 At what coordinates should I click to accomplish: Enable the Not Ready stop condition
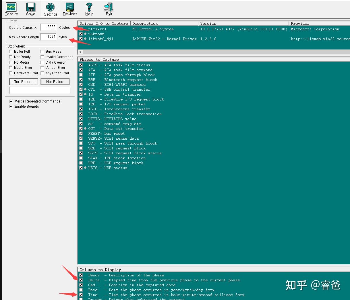(x=11, y=57)
